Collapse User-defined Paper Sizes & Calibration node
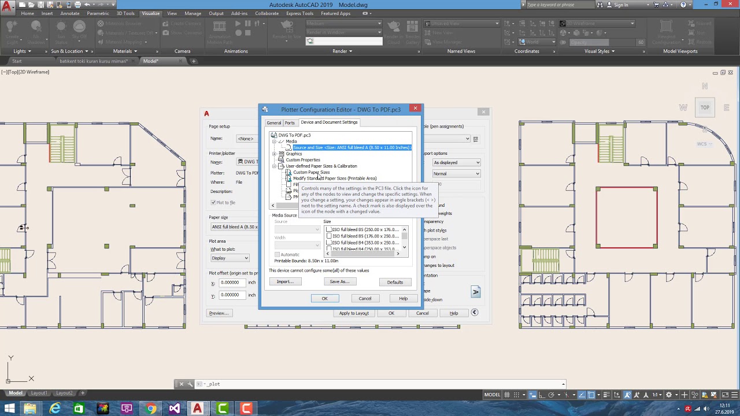740x416 pixels. click(x=274, y=166)
